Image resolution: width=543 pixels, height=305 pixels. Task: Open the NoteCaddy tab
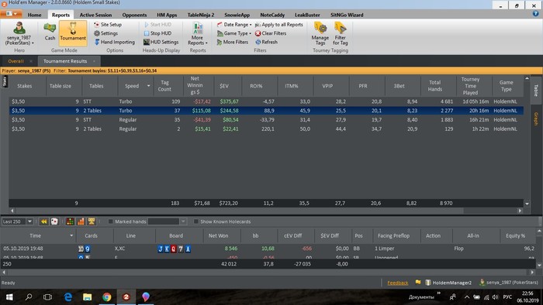272,15
